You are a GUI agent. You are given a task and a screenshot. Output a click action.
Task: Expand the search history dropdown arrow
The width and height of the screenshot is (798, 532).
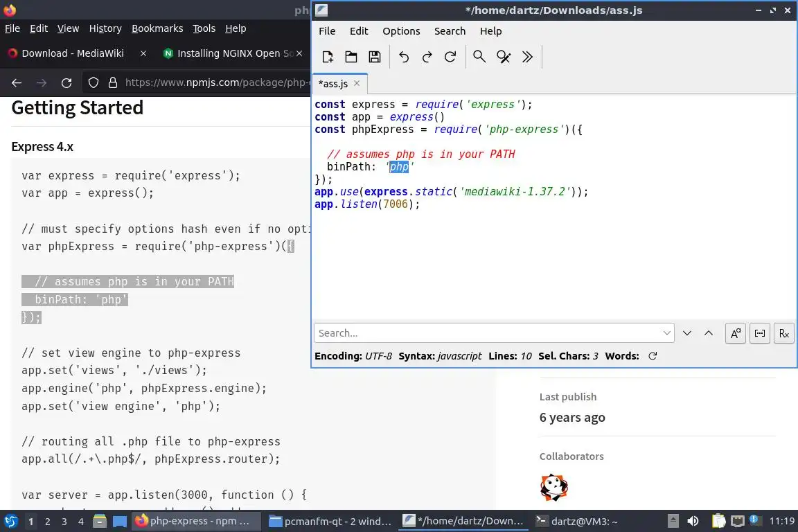tap(666, 333)
